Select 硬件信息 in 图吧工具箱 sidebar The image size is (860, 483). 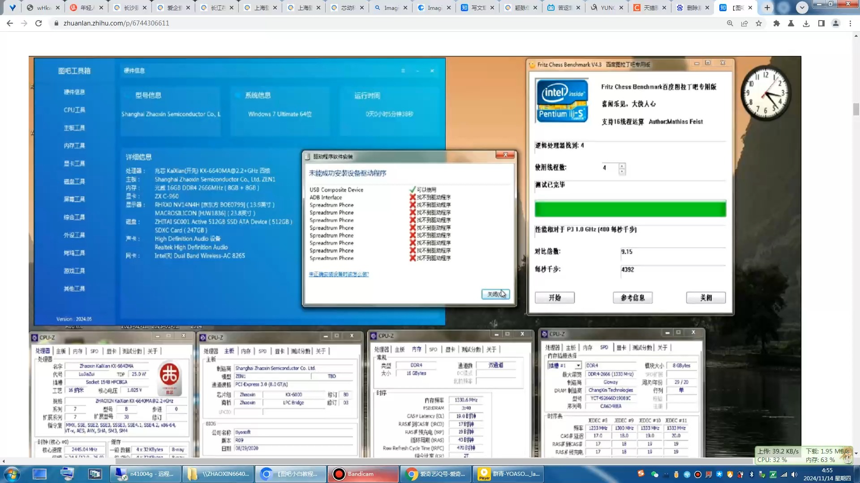coord(74,92)
